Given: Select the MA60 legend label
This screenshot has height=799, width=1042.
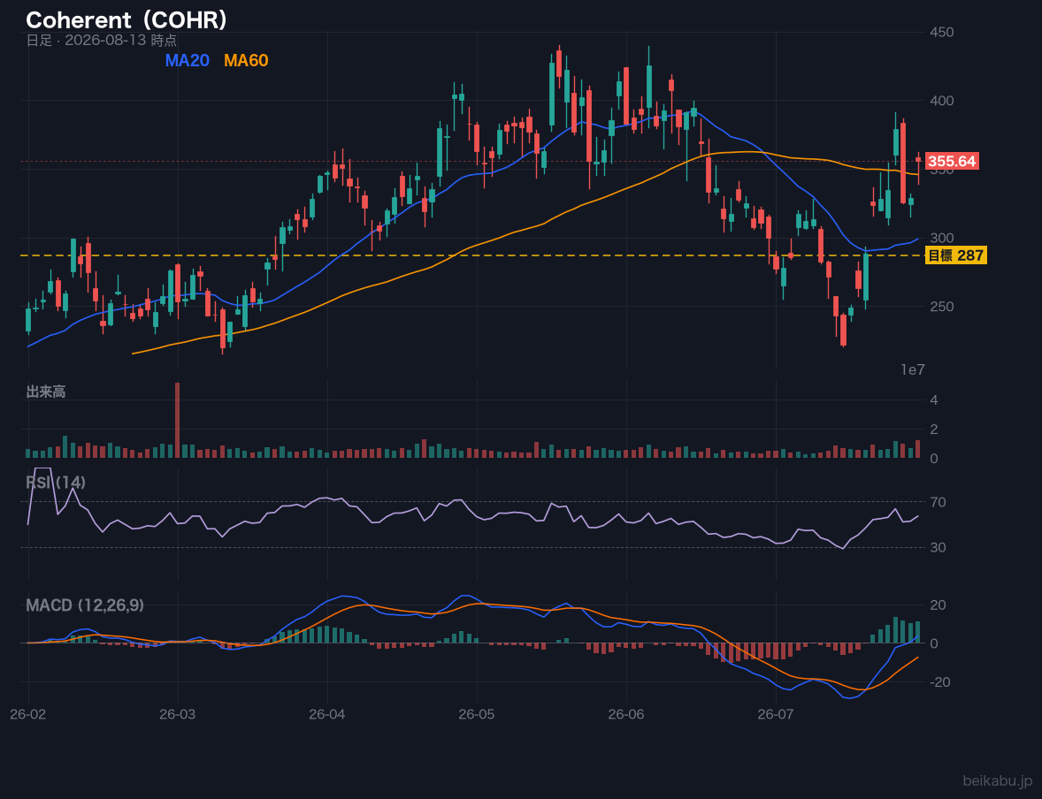Looking at the screenshot, I should [x=246, y=60].
